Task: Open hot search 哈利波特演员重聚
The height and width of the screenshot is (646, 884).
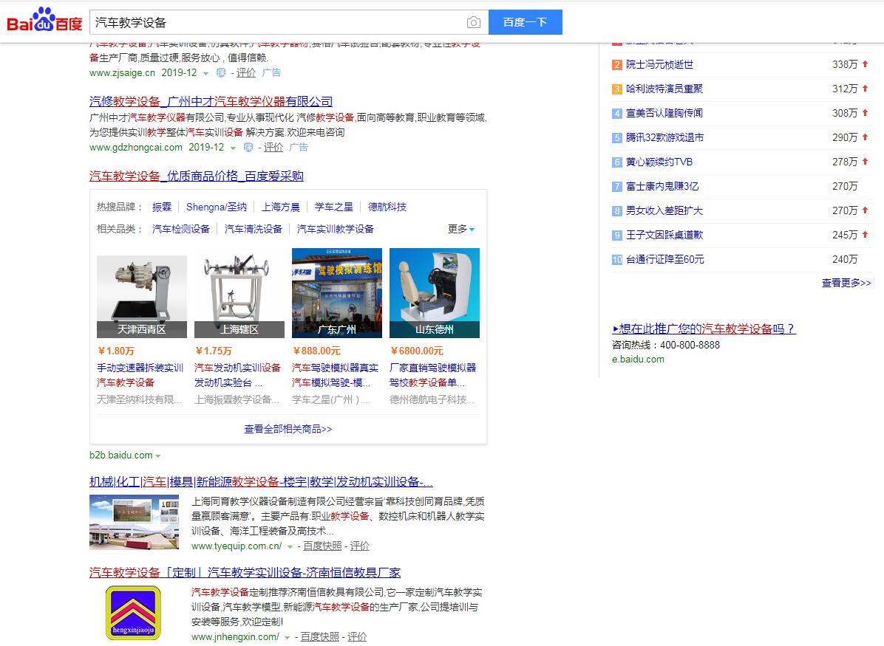Action: click(664, 89)
